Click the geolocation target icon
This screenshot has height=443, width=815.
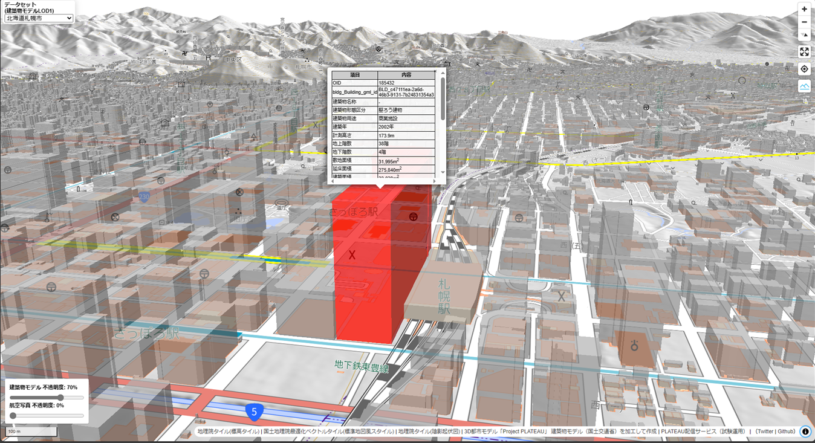click(x=804, y=68)
